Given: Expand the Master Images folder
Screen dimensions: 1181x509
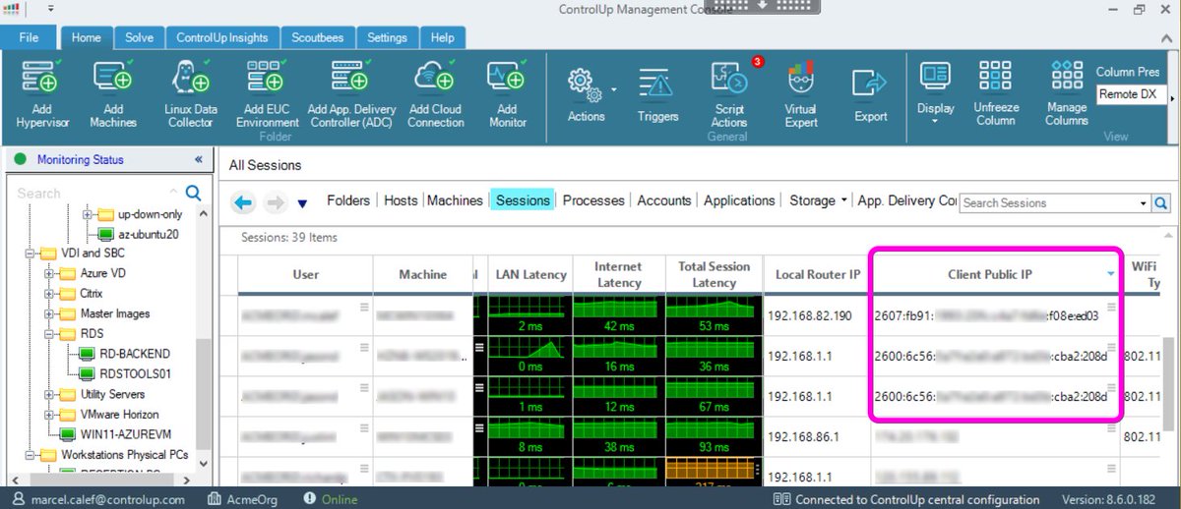Looking at the screenshot, I should [49, 313].
